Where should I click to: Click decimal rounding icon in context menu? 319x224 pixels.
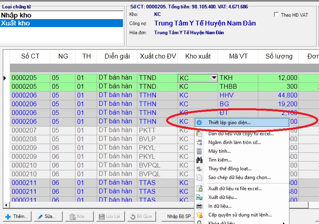(x=199, y=142)
